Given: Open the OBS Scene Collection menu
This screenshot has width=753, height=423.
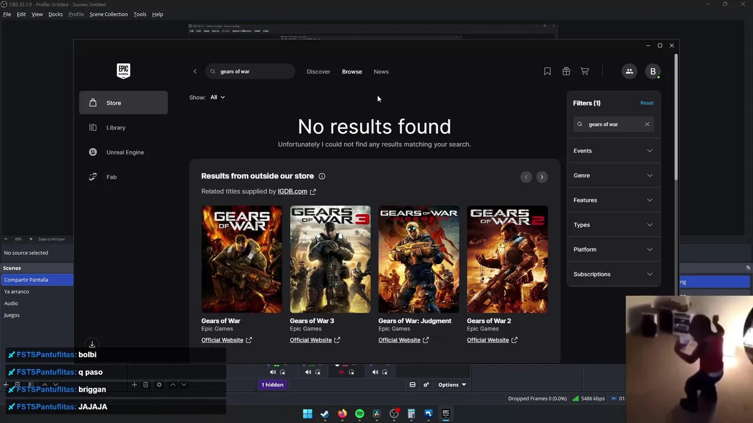Looking at the screenshot, I should 108,14.
